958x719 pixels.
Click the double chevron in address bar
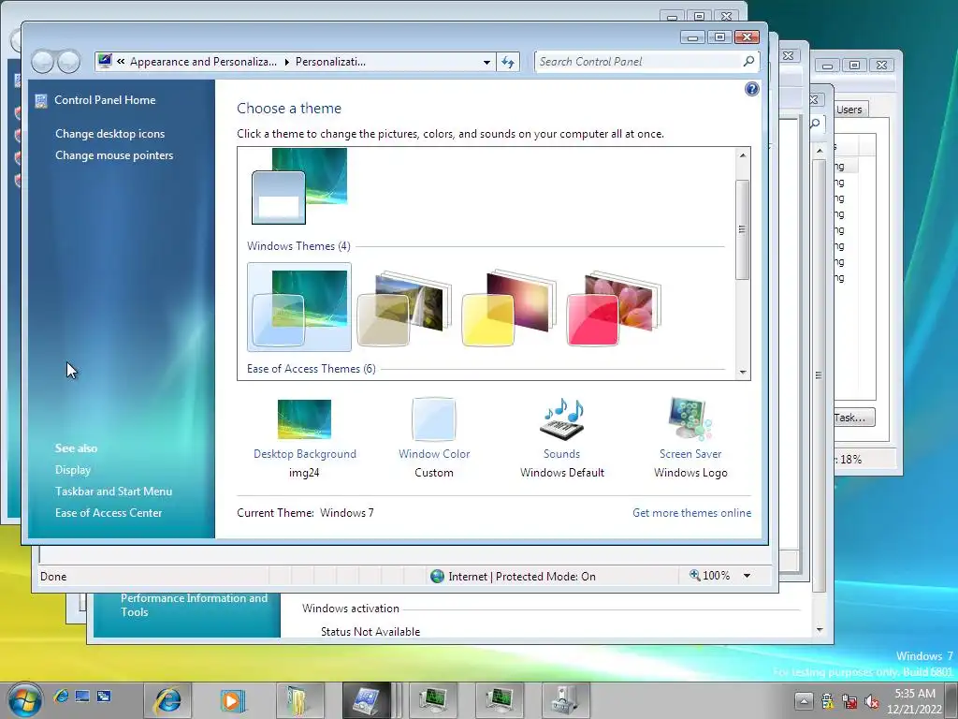click(121, 61)
